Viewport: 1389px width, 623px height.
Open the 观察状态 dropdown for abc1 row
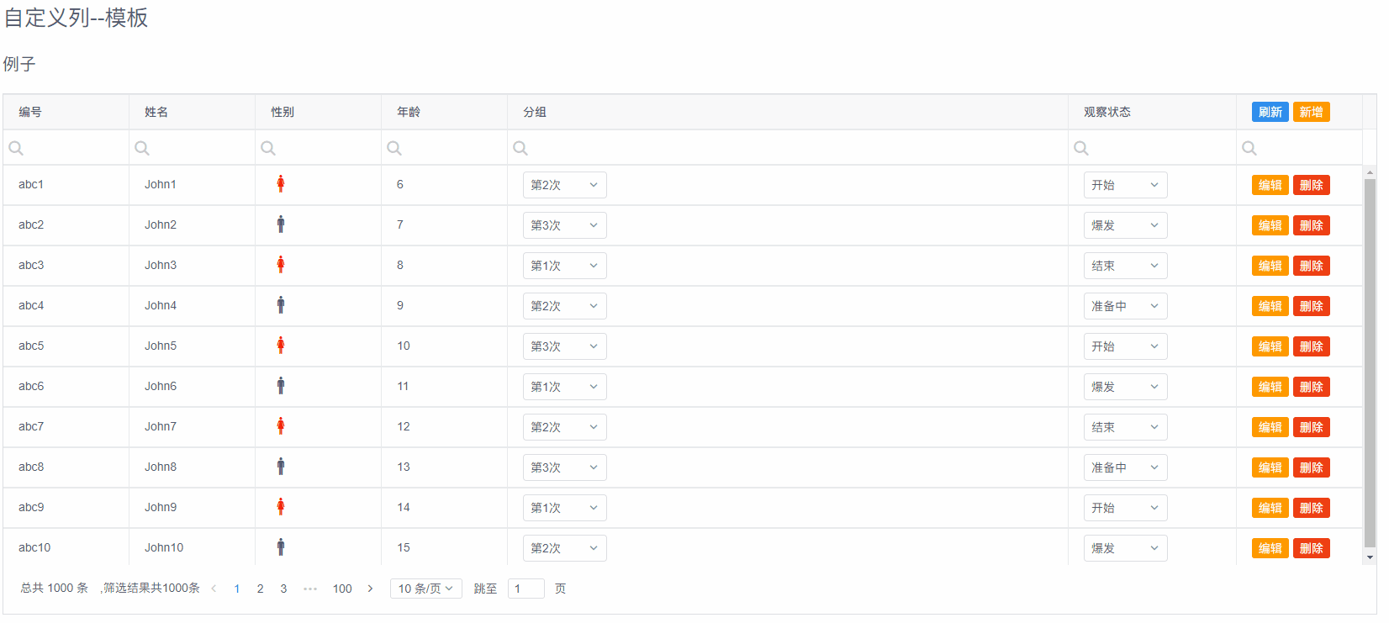pos(1125,185)
